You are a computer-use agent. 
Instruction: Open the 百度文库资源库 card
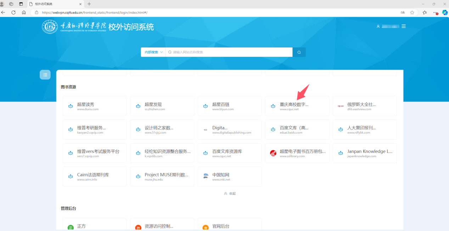point(230,153)
